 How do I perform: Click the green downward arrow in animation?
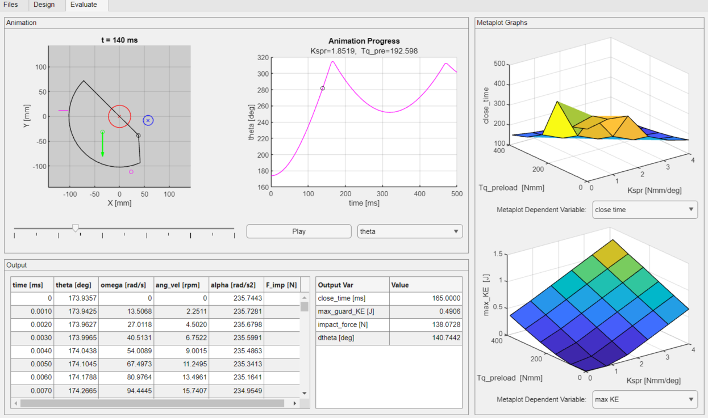coord(102,145)
